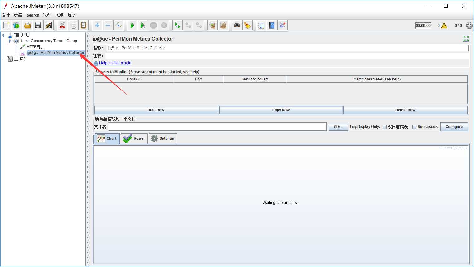The width and height of the screenshot is (474, 267).
Task: Select the HTTP请求 sampler
Action: (35, 47)
